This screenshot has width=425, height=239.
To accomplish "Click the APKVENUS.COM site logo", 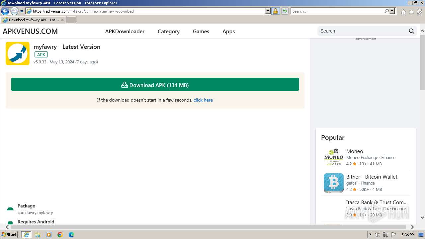I will 30,31.
